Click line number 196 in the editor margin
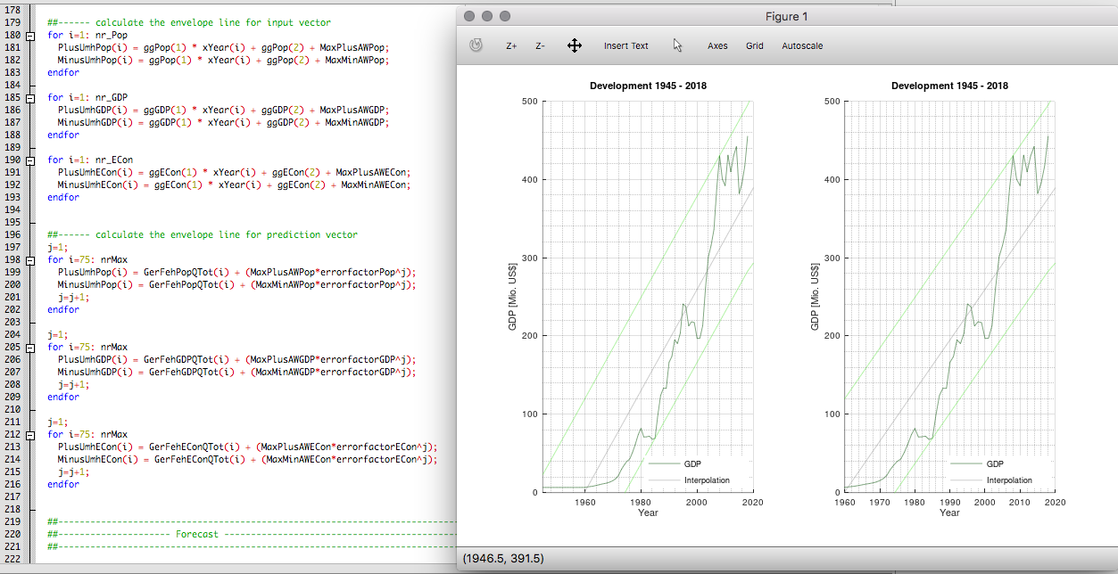This screenshot has width=1118, height=574. pos(12,235)
